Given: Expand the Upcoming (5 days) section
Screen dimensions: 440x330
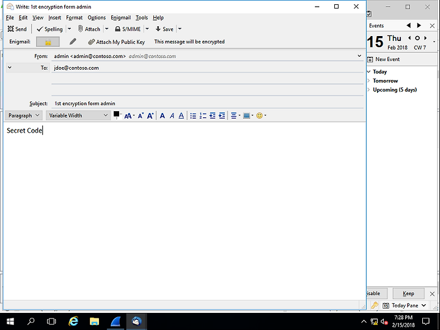Looking at the screenshot, I should (x=369, y=90).
